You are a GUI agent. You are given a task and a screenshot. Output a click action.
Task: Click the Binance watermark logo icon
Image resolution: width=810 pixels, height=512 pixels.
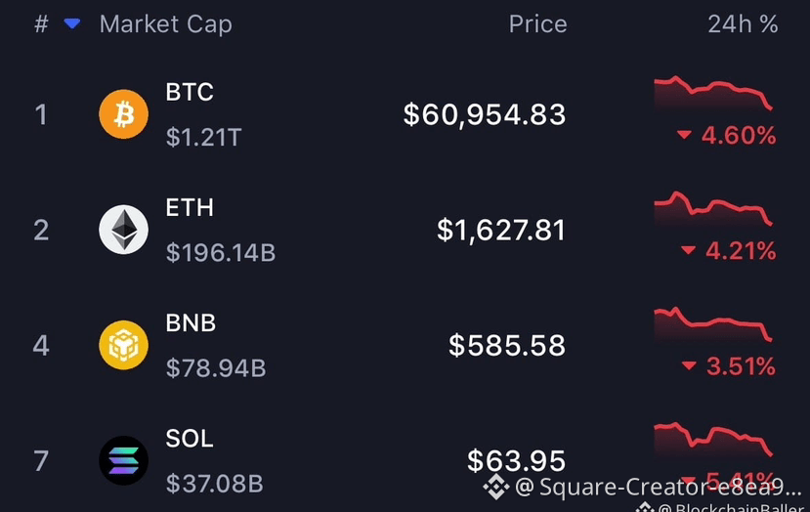click(496, 487)
